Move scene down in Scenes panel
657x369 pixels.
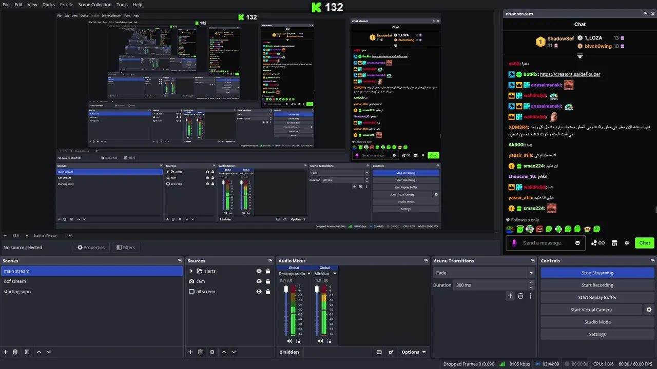[49, 352]
